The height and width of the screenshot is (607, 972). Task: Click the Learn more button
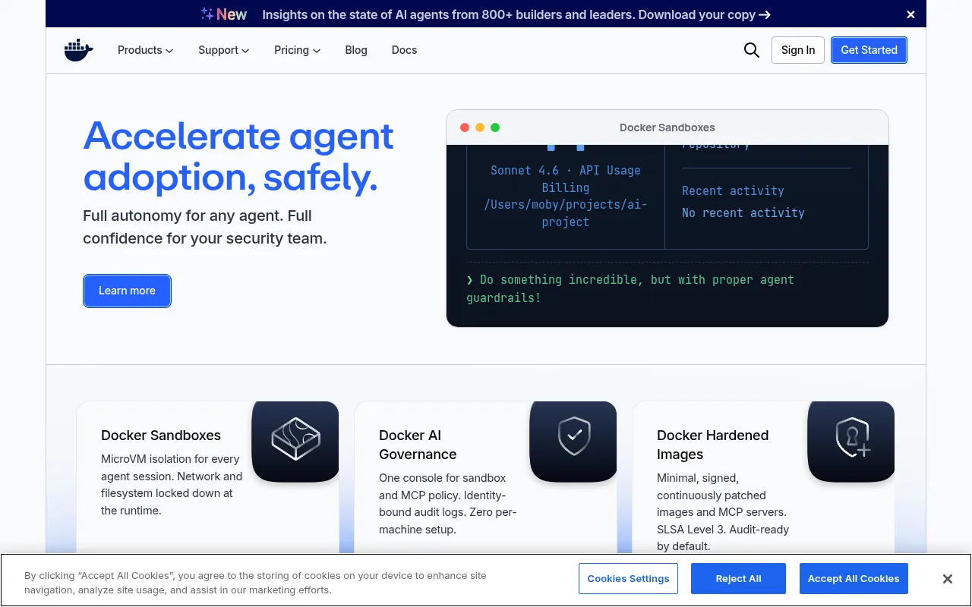[127, 291]
